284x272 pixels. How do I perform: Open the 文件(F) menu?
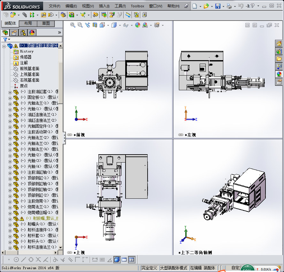55,6
